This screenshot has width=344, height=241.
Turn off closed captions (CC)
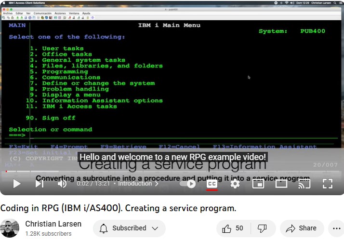[212, 184]
